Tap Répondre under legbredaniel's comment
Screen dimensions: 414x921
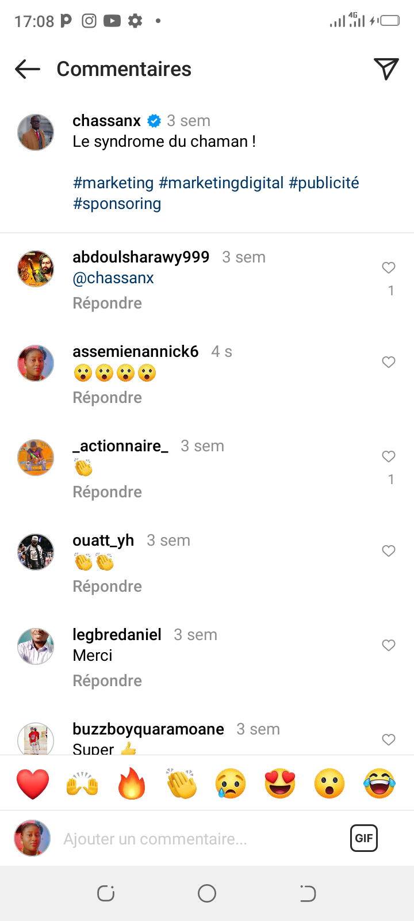coord(107,681)
